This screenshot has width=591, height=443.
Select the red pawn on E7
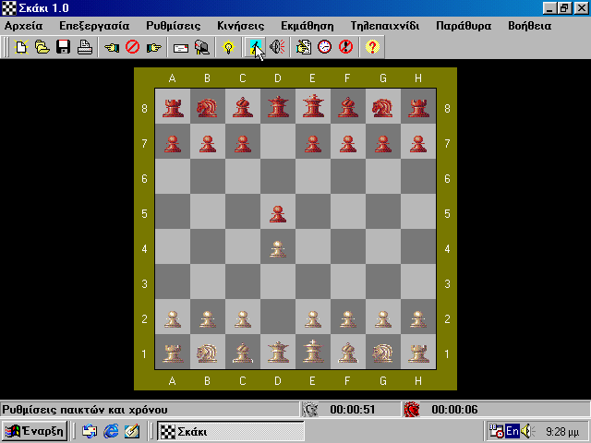point(313,144)
